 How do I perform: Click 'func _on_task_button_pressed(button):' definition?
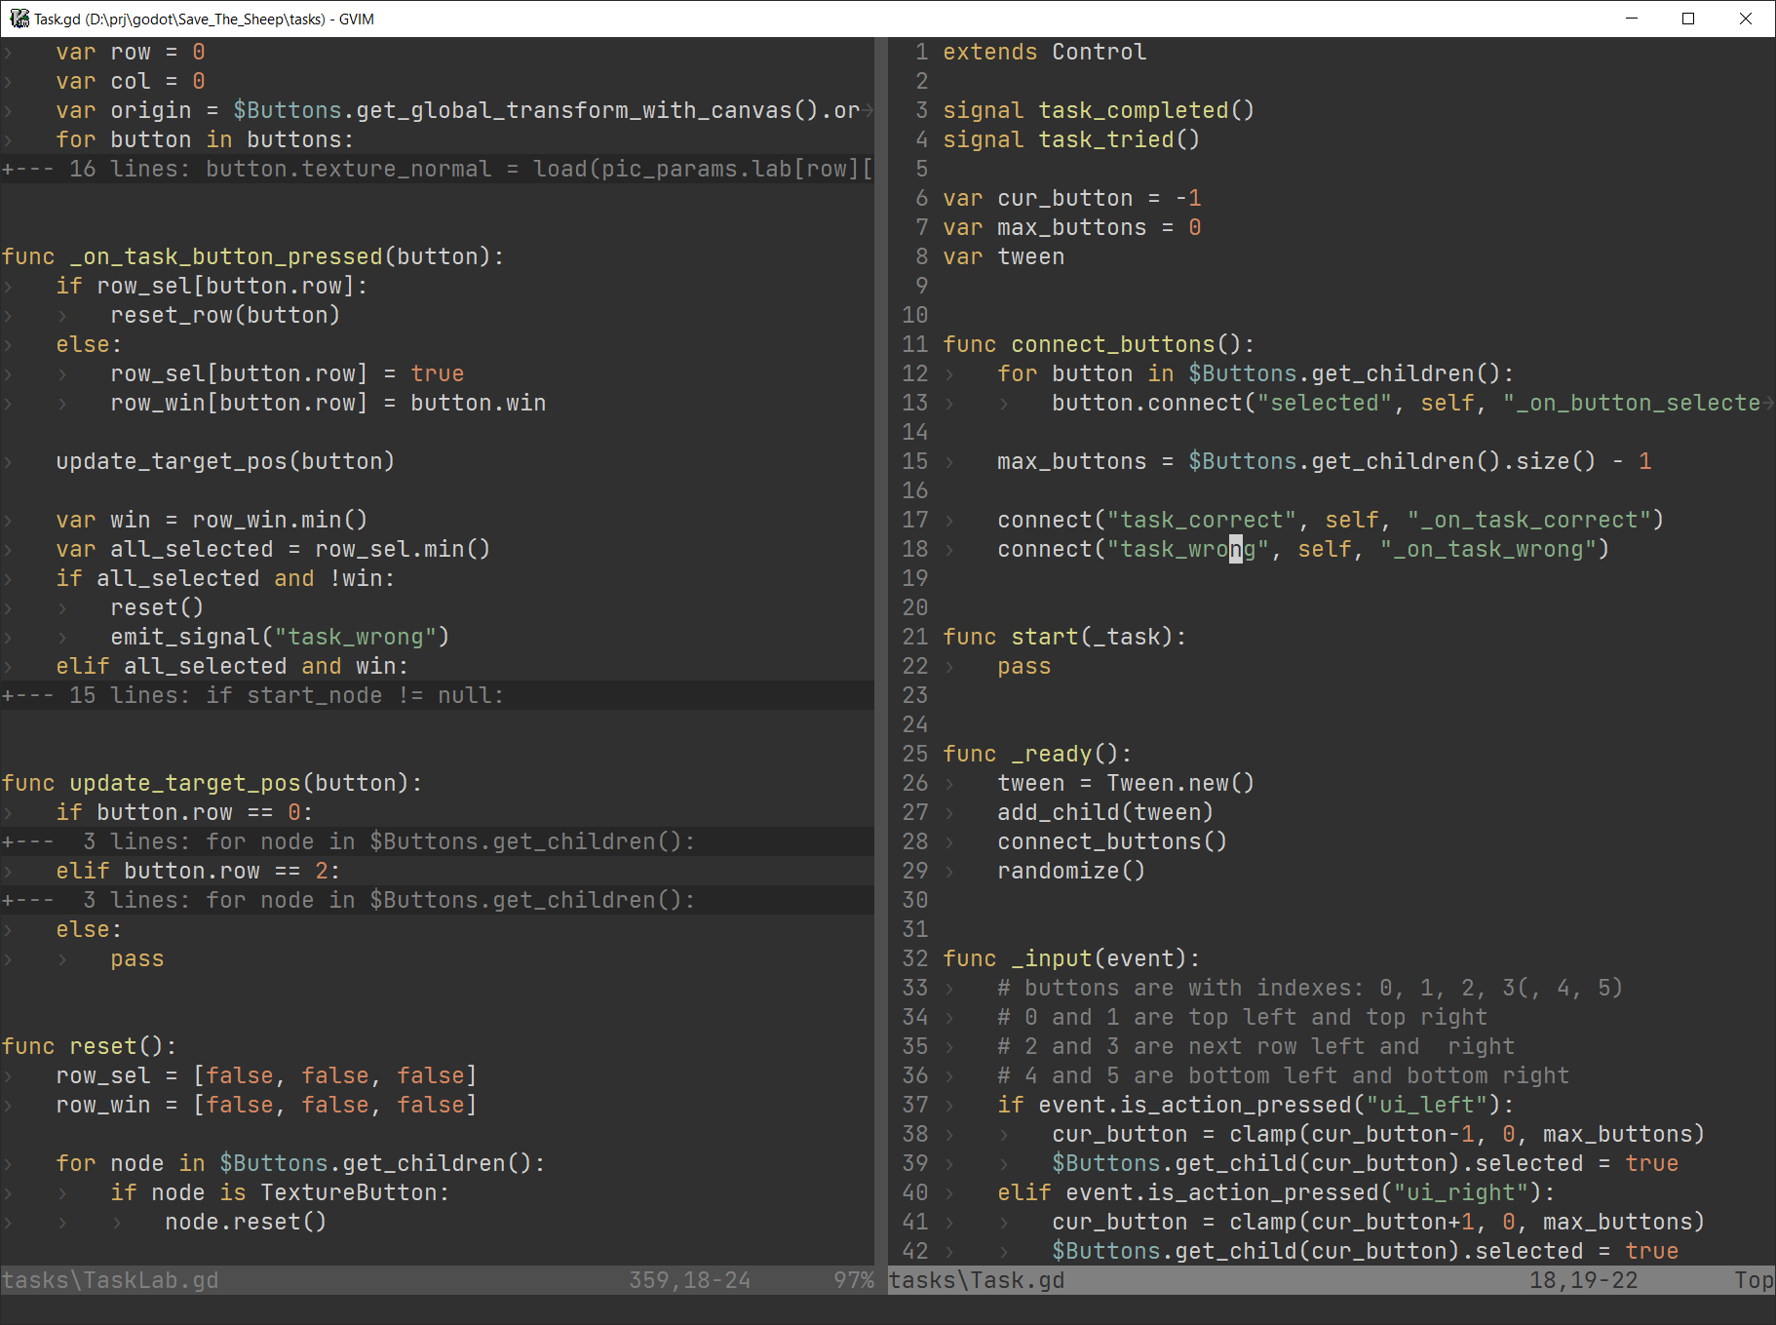pyautogui.click(x=252, y=256)
